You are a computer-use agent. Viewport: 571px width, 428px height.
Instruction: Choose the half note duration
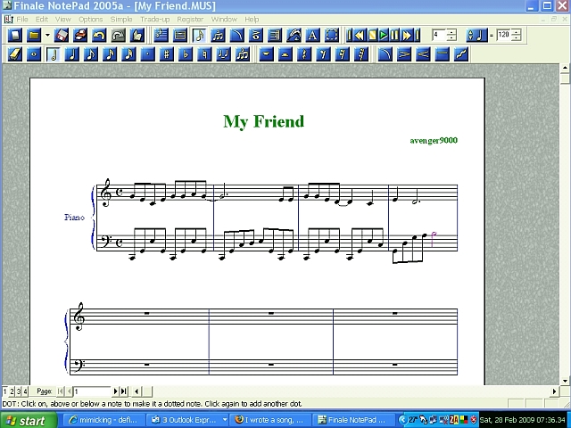[x=54, y=53]
